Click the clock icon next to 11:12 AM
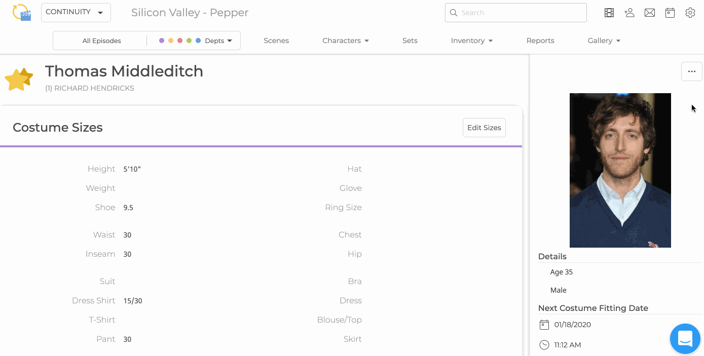The height and width of the screenshot is (356, 704). [544, 345]
